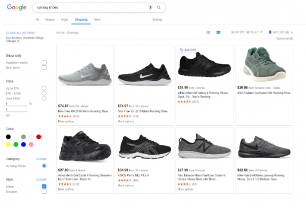306x208 pixels.
Task: Activate voice search microphone icon
Action: [x=150, y=7]
